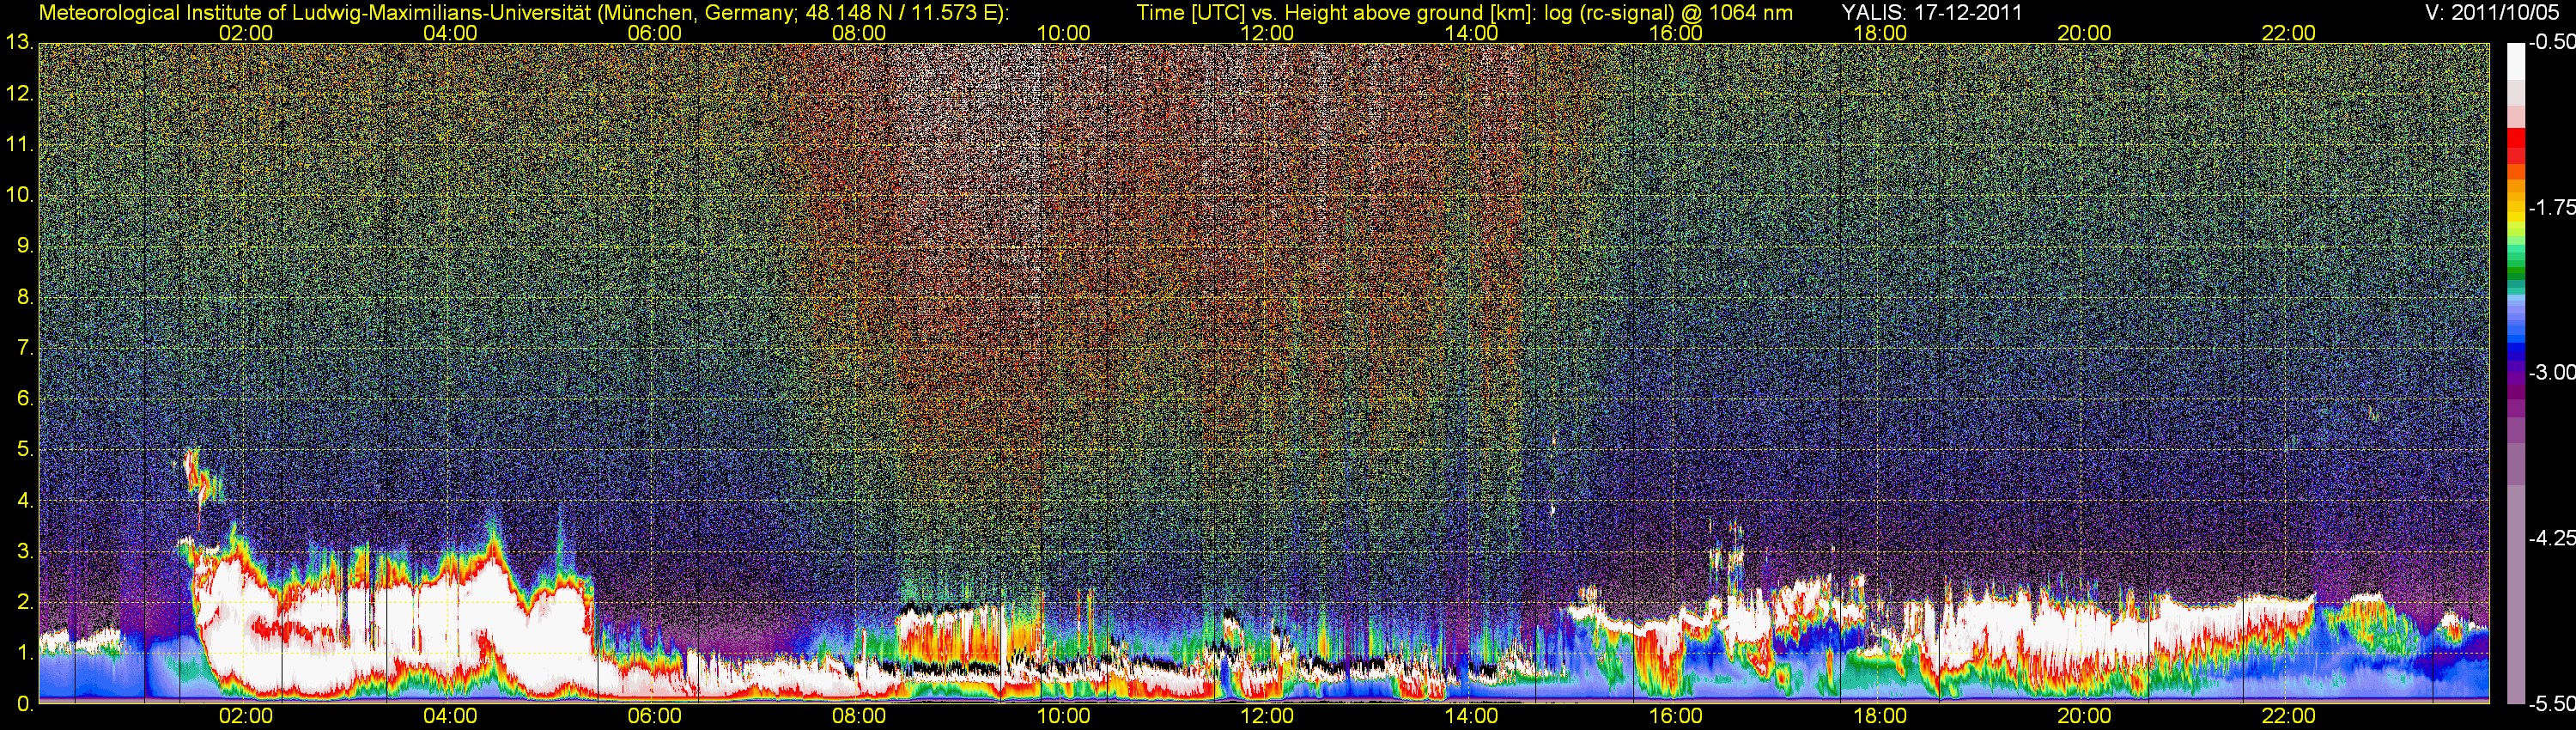Click the 18:00 label on the top time axis

point(1880,33)
